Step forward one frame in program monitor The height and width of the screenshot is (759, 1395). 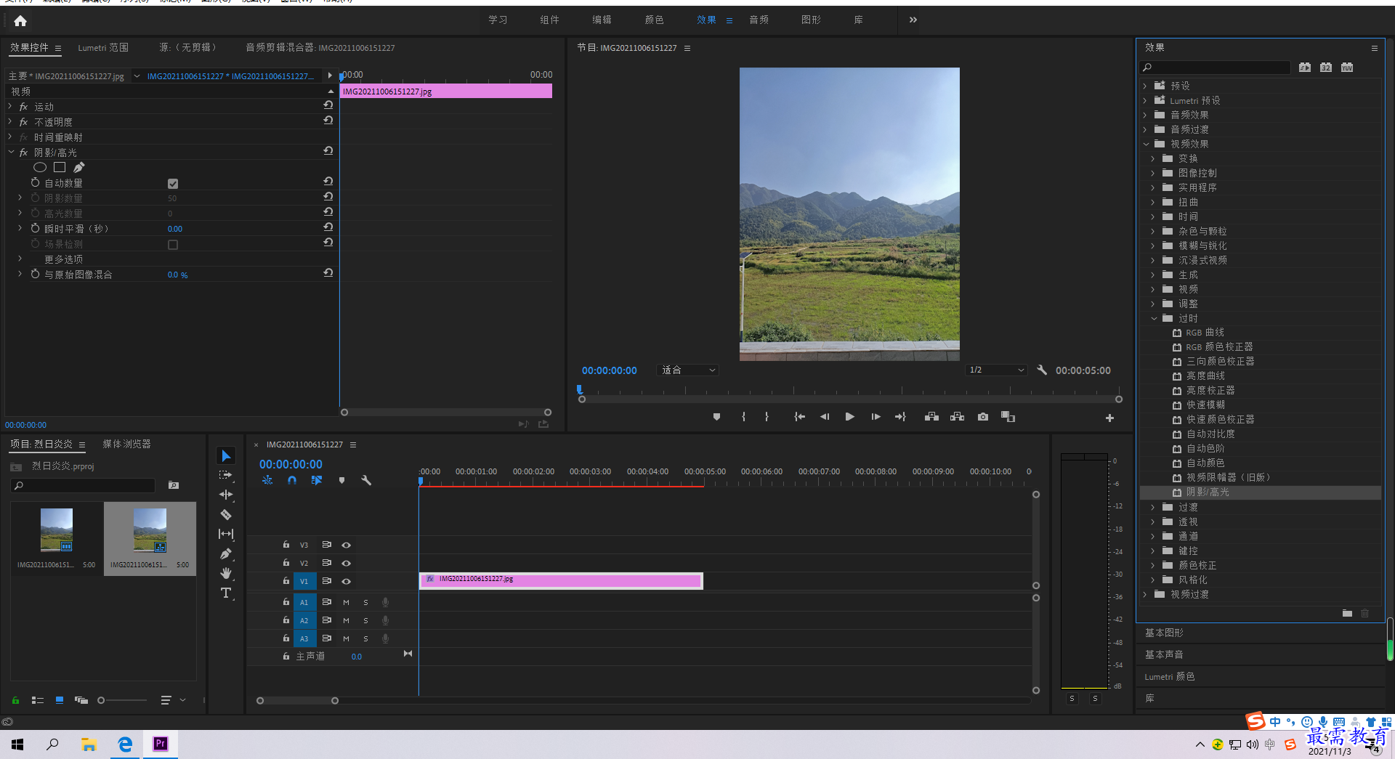point(876,417)
